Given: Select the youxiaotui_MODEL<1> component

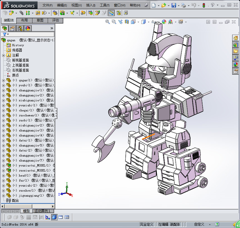Looking at the screenshot, I should click(x=35, y=165).
